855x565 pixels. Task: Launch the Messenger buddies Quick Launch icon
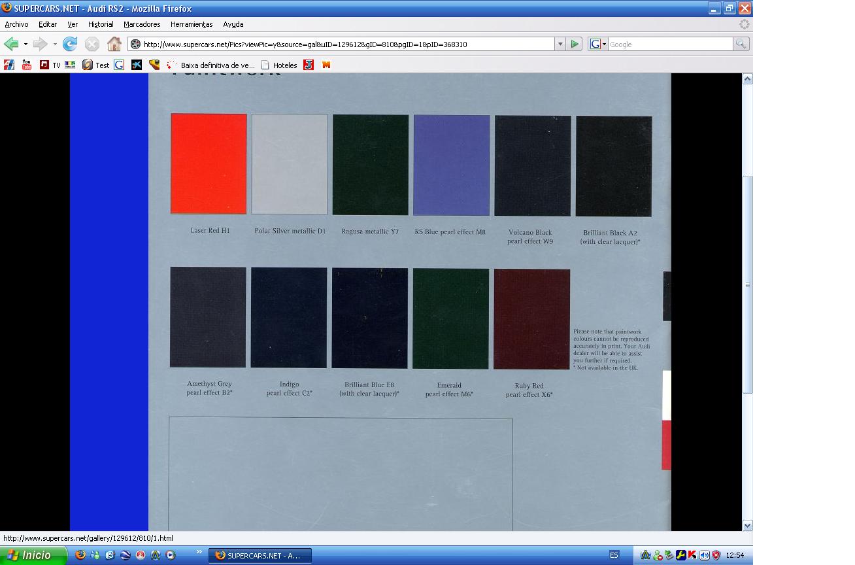tap(95, 555)
